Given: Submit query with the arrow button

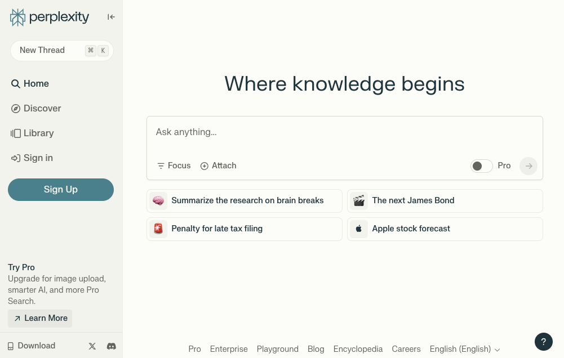Looking at the screenshot, I should pos(529,166).
